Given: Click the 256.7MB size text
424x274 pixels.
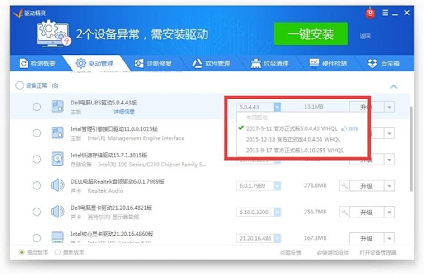Looking at the screenshot, I should click(x=315, y=212).
